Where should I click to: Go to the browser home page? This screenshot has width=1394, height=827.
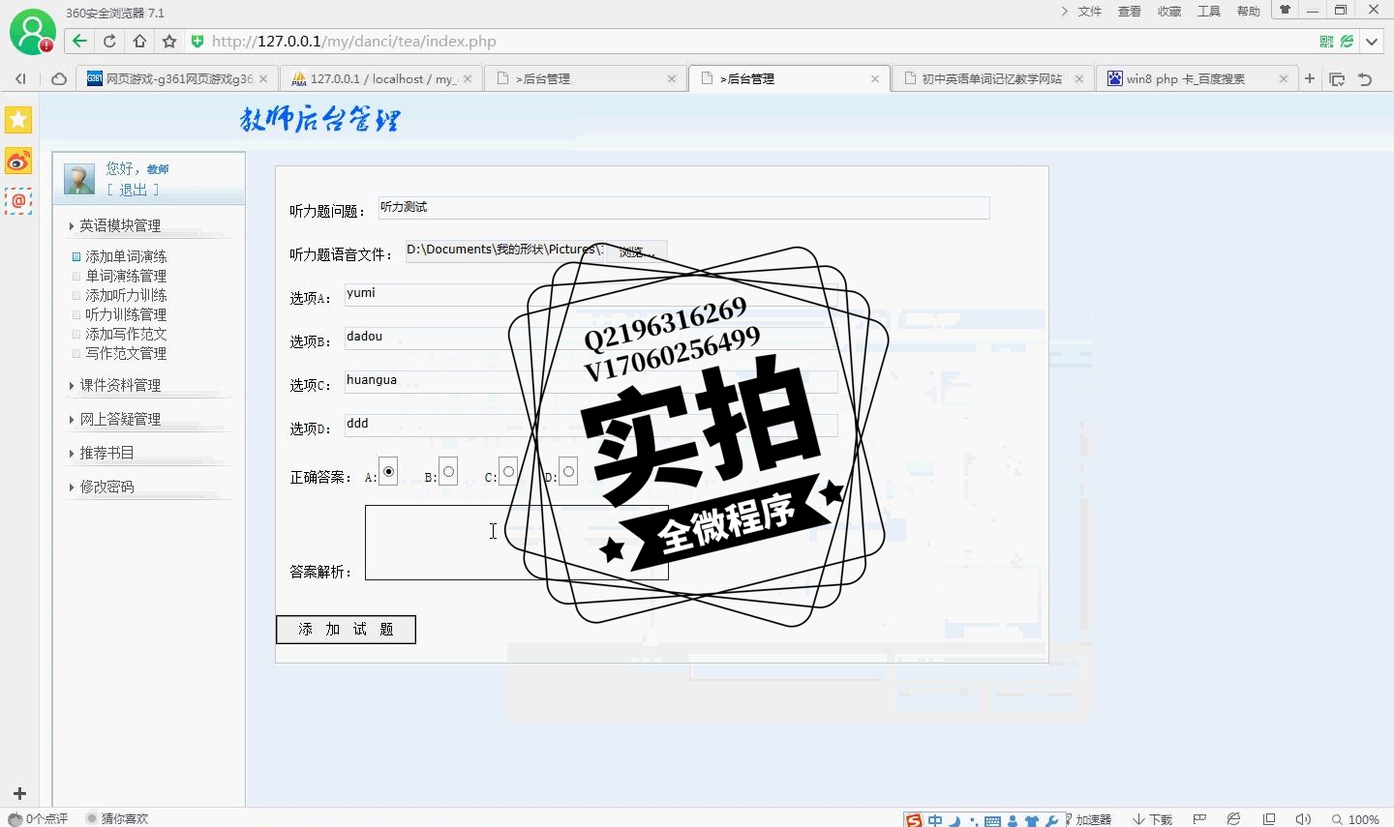click(x=139, y=41)
